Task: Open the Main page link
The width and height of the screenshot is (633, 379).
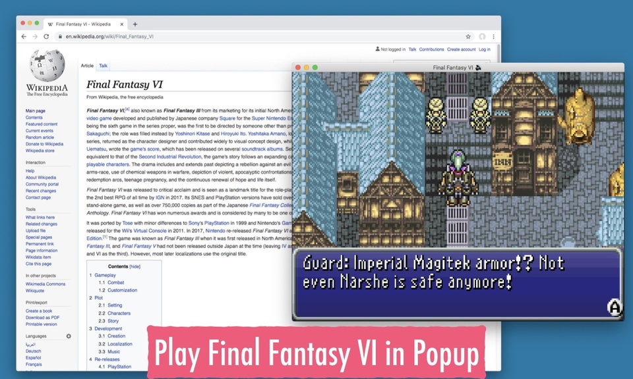Action: pyautogui.click(x=36, y=111)
